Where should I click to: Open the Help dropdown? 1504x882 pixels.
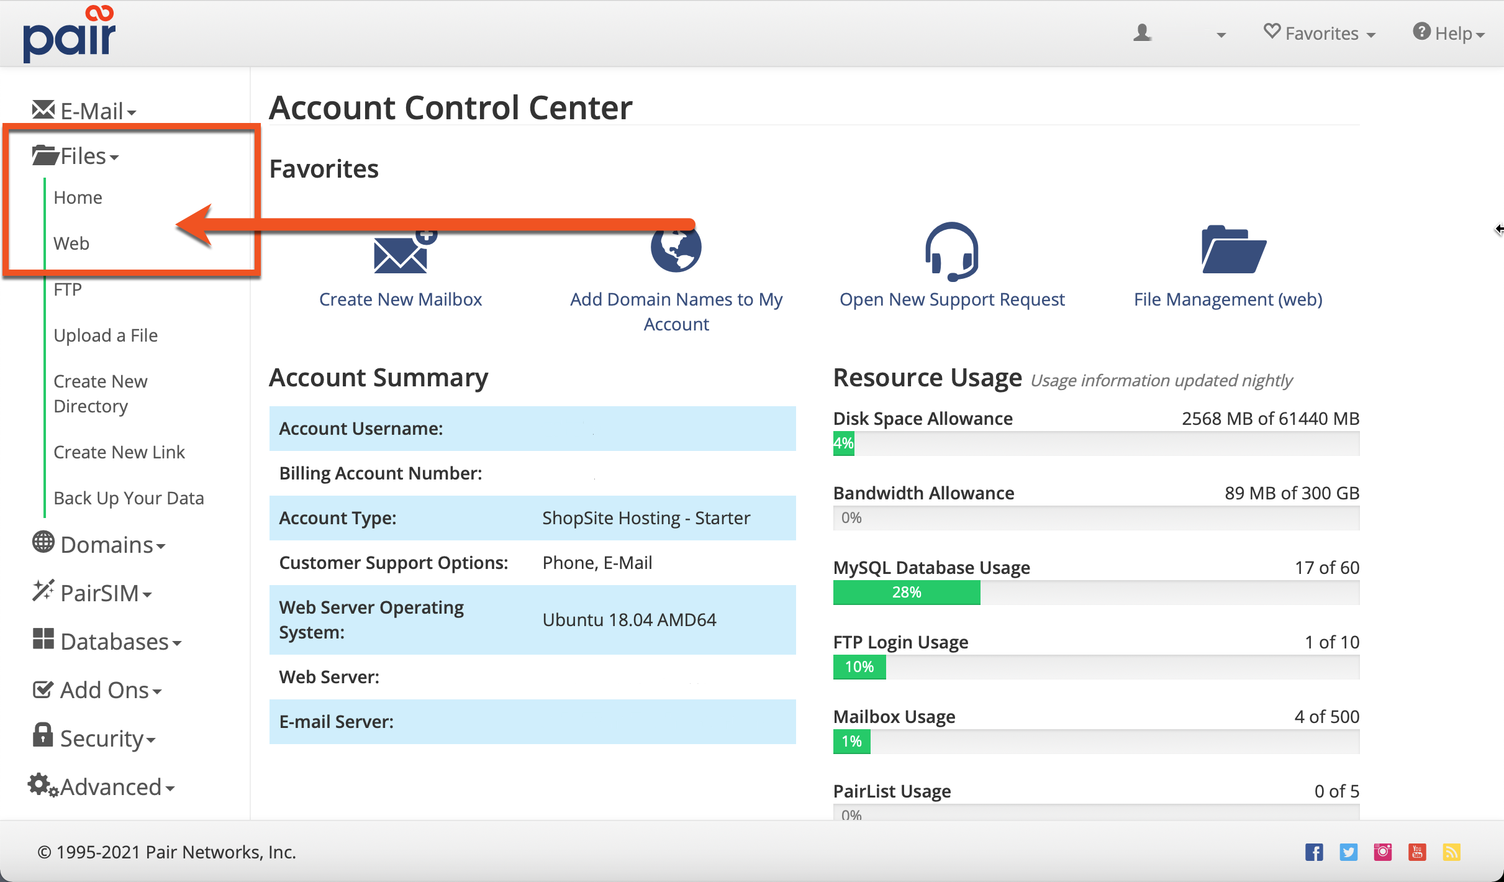tap(1449, 34)
